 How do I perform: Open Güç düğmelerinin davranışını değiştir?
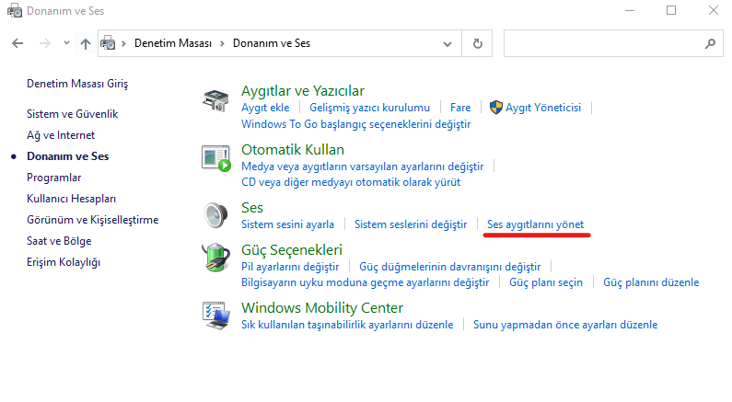tap(449, 267)
